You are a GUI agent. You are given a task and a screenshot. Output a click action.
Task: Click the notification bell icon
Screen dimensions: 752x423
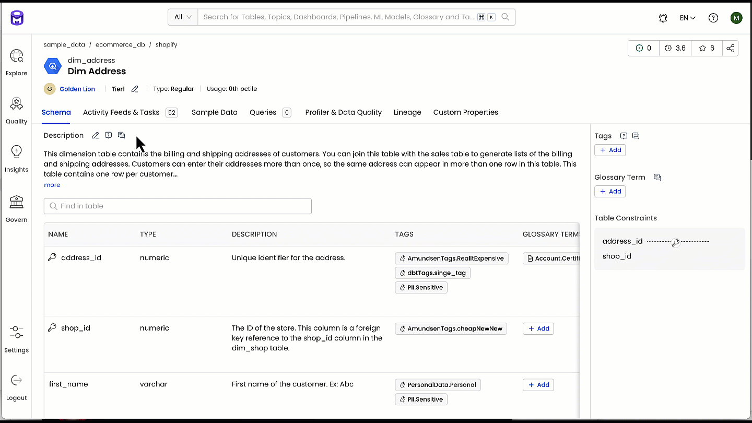click(x=663, y=18)
